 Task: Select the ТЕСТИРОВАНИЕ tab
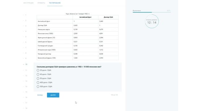[x=55, y=3]
